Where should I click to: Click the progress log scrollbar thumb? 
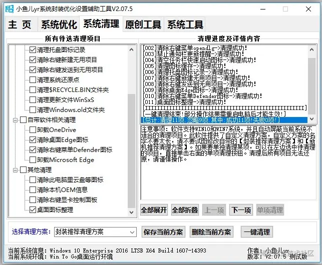311,85
